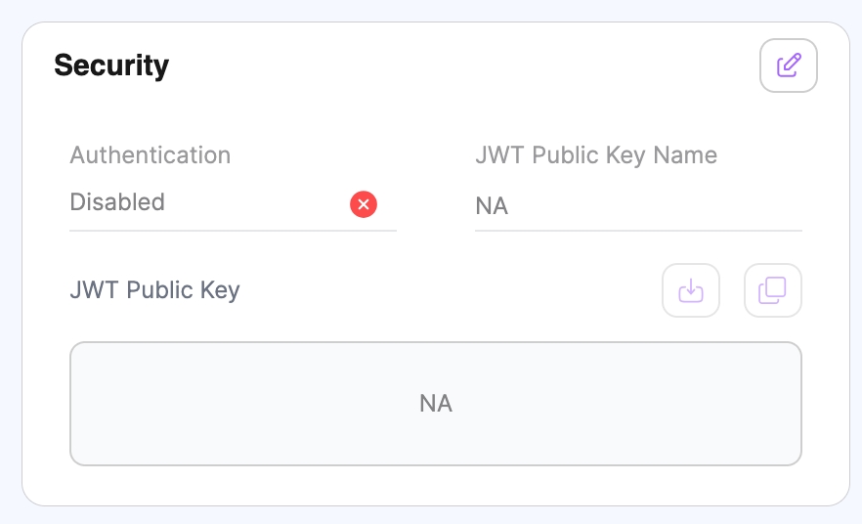862x524 pixels.
Task: Click the NA value under JWT Public Key Name
Action: point(492,207)
